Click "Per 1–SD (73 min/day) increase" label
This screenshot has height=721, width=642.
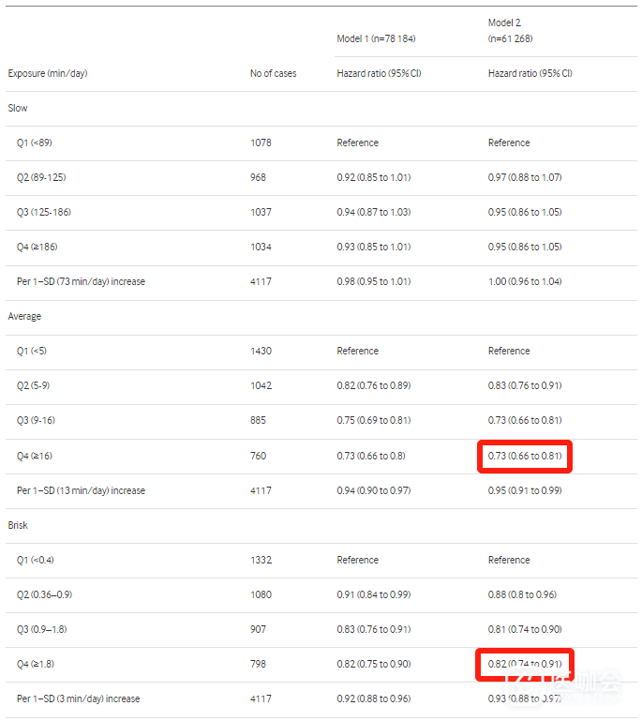(x=81, y=281)
